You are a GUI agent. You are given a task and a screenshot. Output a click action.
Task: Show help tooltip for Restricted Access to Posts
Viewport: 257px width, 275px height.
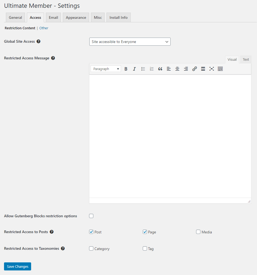tap(52, 232)
